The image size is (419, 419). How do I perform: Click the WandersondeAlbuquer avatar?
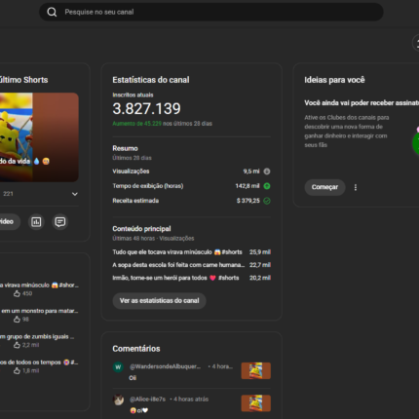pyautogui.click(x=118, y=367)
